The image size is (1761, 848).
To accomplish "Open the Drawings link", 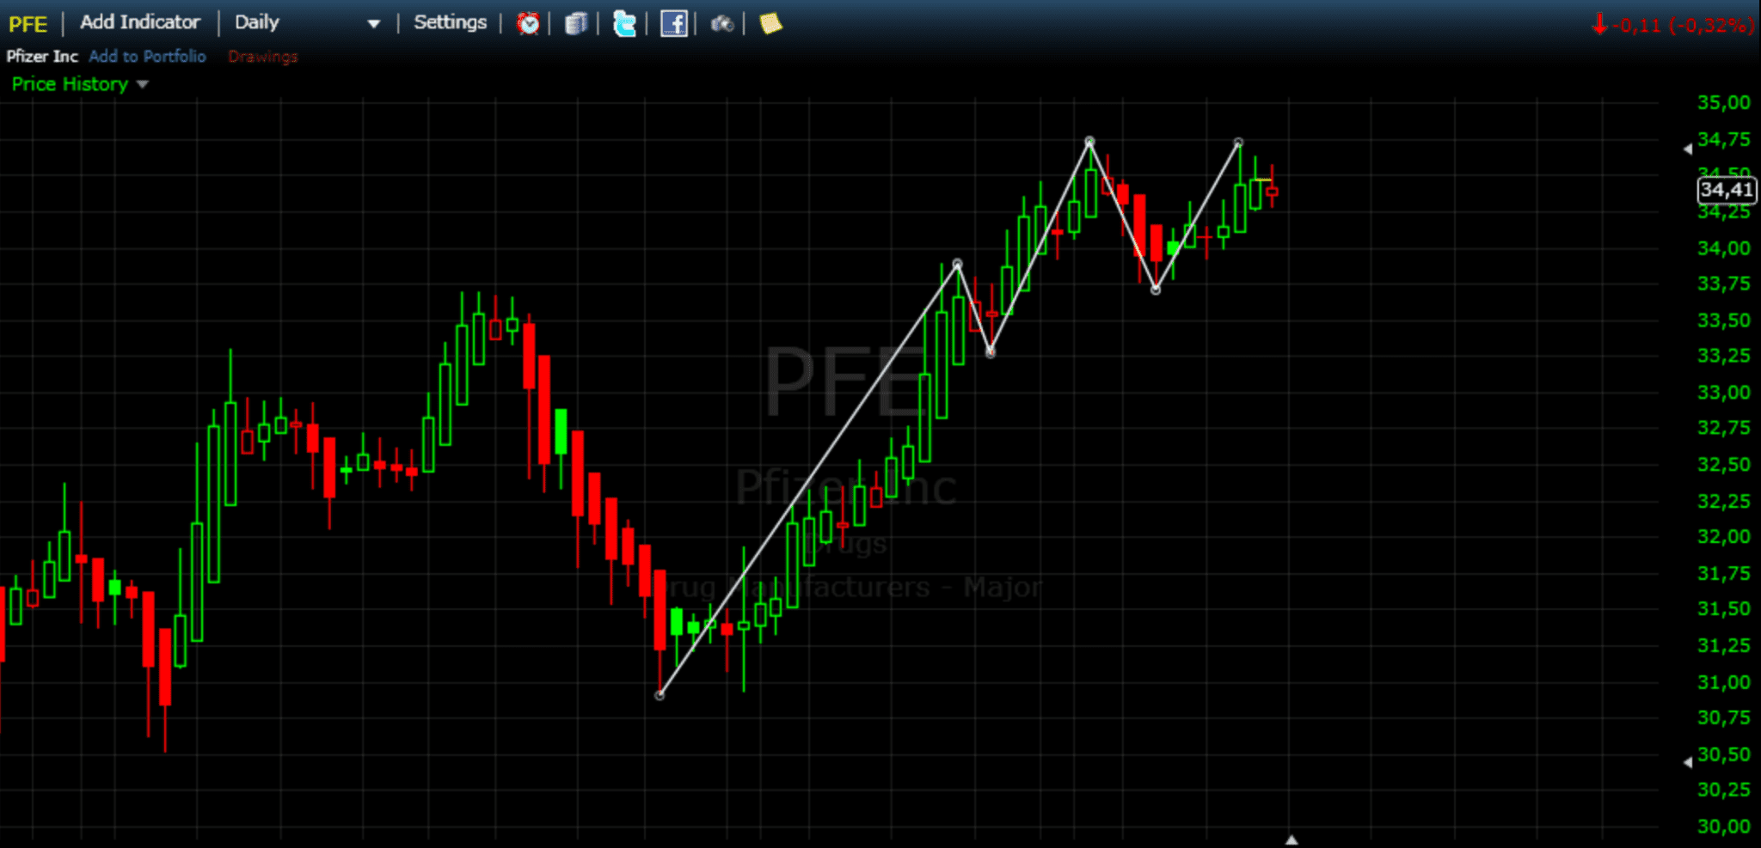I will pyautogui.click(x=262, y=57).
